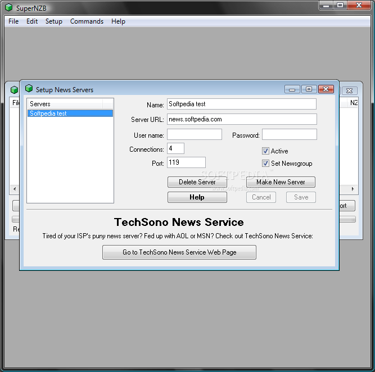Click the Connections field showing 4
Image resolution: width=375 pixels, height=372 pixels.
175,148
